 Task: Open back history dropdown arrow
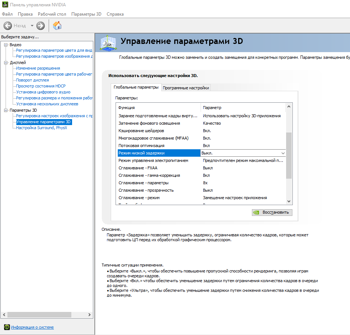point(32,26)
